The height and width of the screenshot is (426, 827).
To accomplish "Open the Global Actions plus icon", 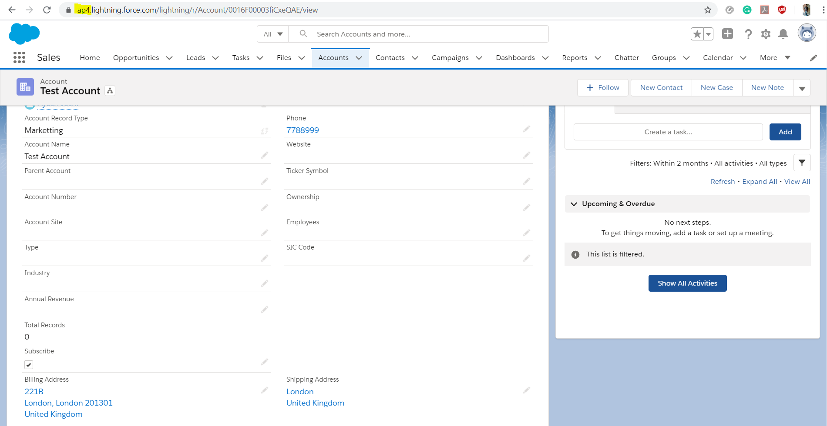I will click(727, 34).
